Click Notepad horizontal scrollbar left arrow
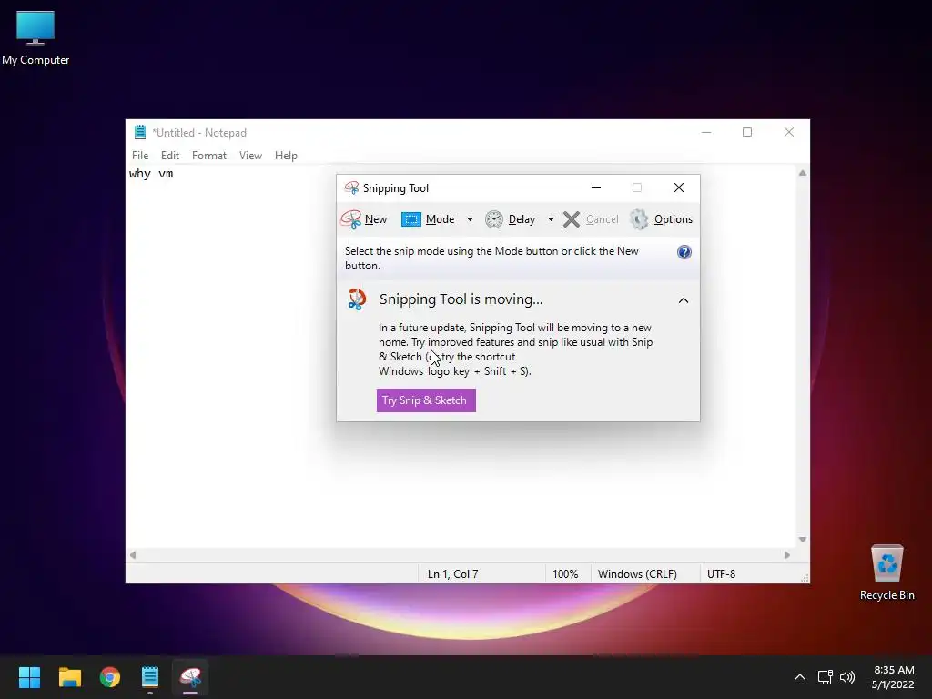This screenshot has height=699, width=932. (133, 555)
